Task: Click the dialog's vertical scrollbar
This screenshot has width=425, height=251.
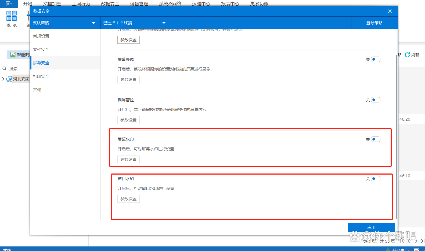Action: (397, 137)
